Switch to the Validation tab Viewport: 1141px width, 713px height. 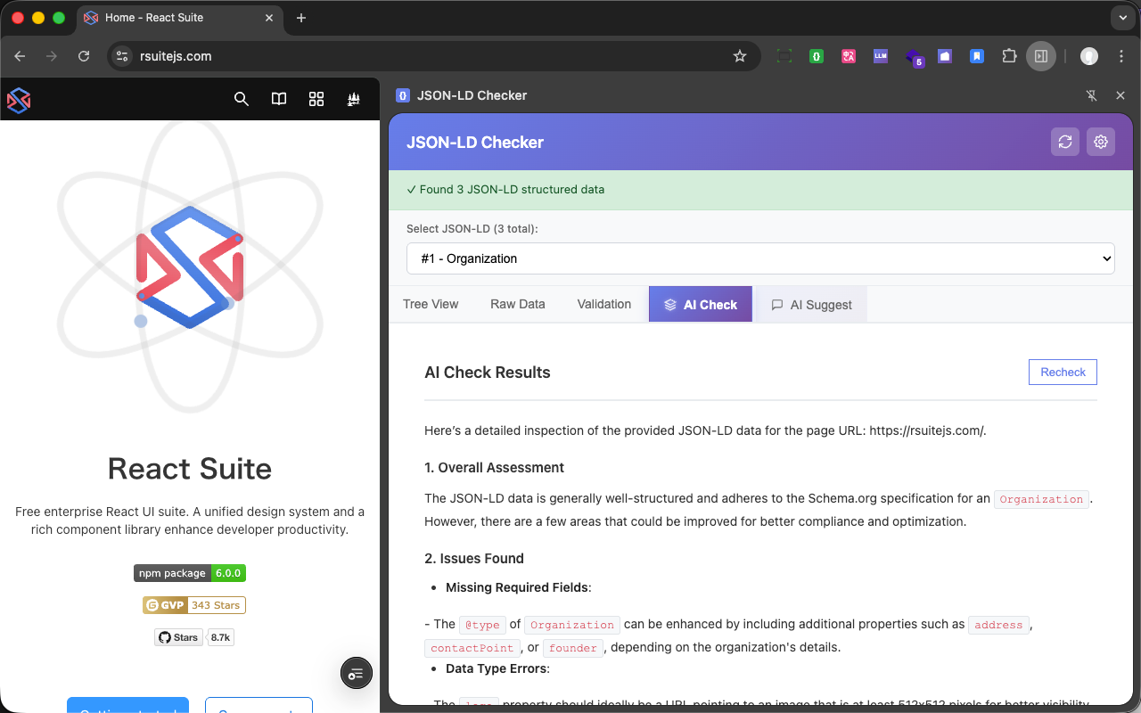click(604, 304)
